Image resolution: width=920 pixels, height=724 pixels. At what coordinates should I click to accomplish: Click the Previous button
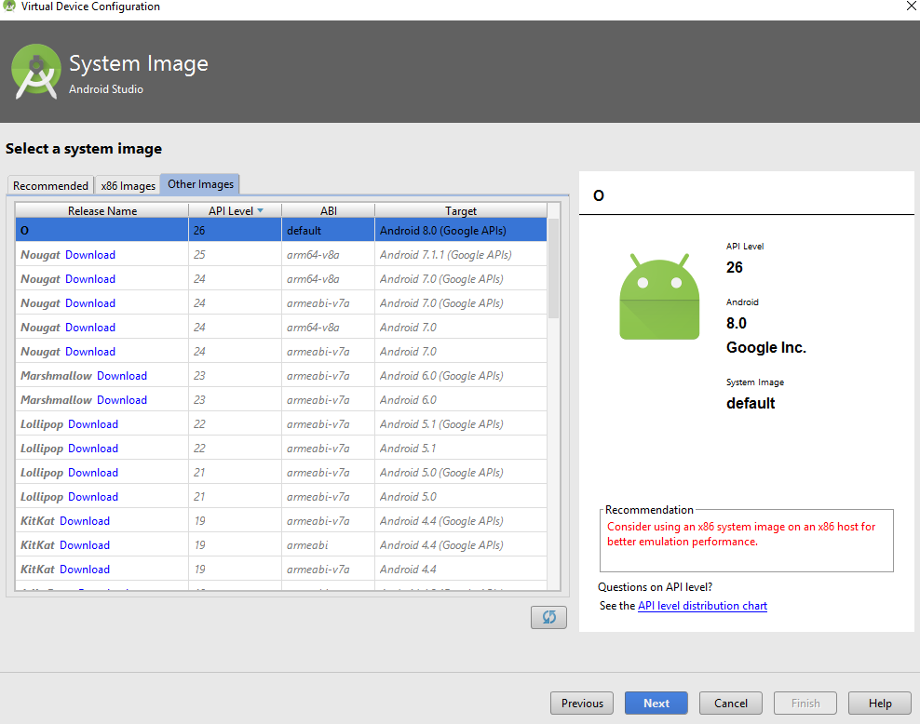(582, 703)
